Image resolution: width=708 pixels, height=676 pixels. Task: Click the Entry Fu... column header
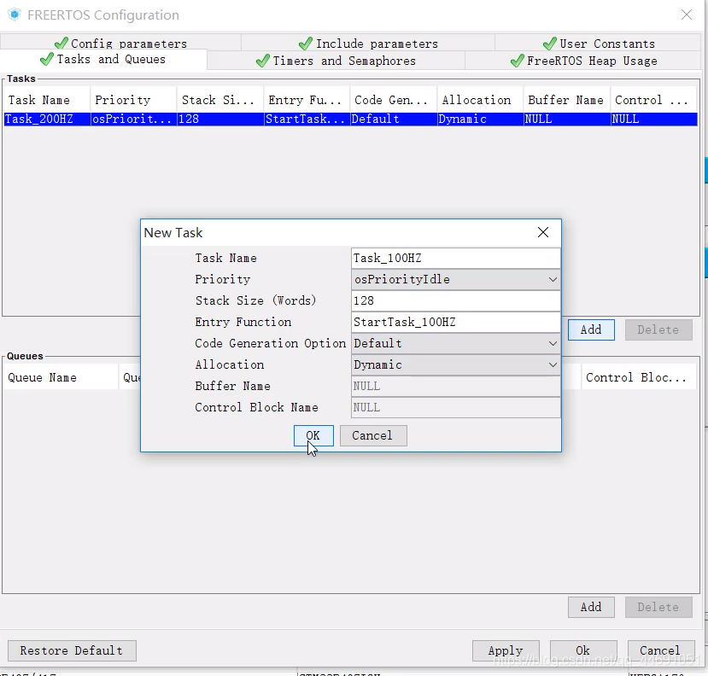click(307, 100)
